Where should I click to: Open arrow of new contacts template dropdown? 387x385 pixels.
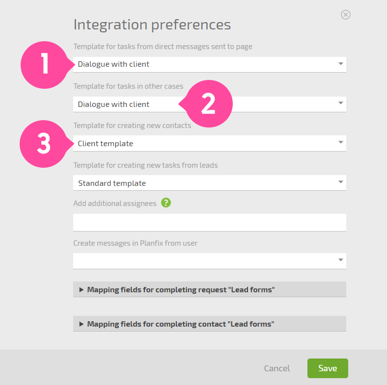(341, 142)
